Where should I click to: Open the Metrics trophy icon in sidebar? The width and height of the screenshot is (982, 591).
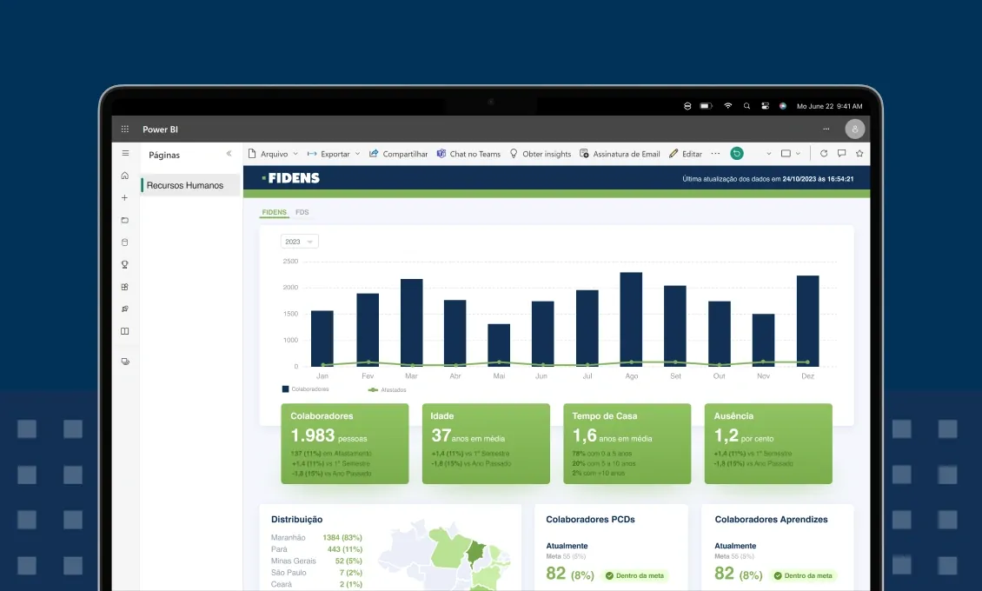[x=124, y=265]
